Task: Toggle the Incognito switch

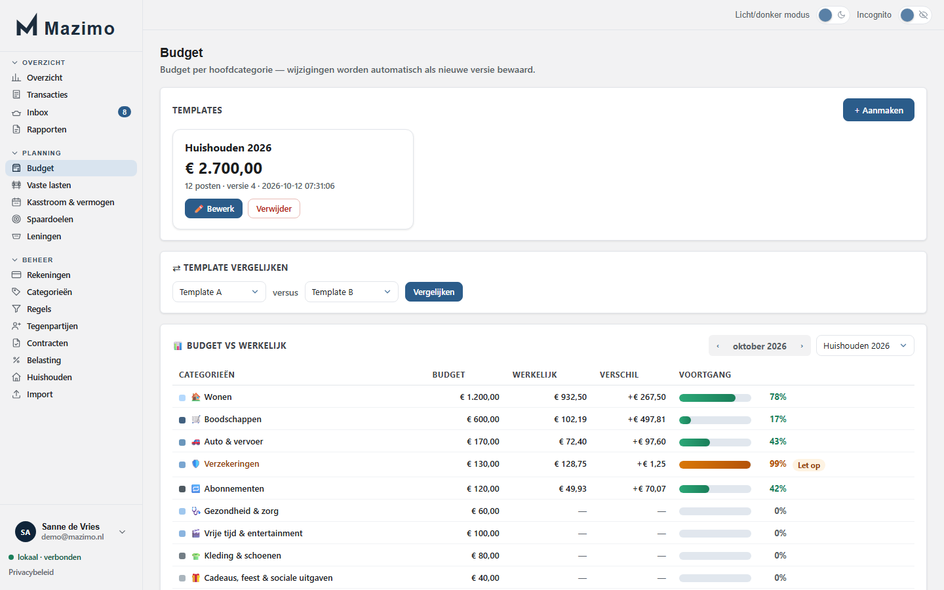Action: coord(915,15)
